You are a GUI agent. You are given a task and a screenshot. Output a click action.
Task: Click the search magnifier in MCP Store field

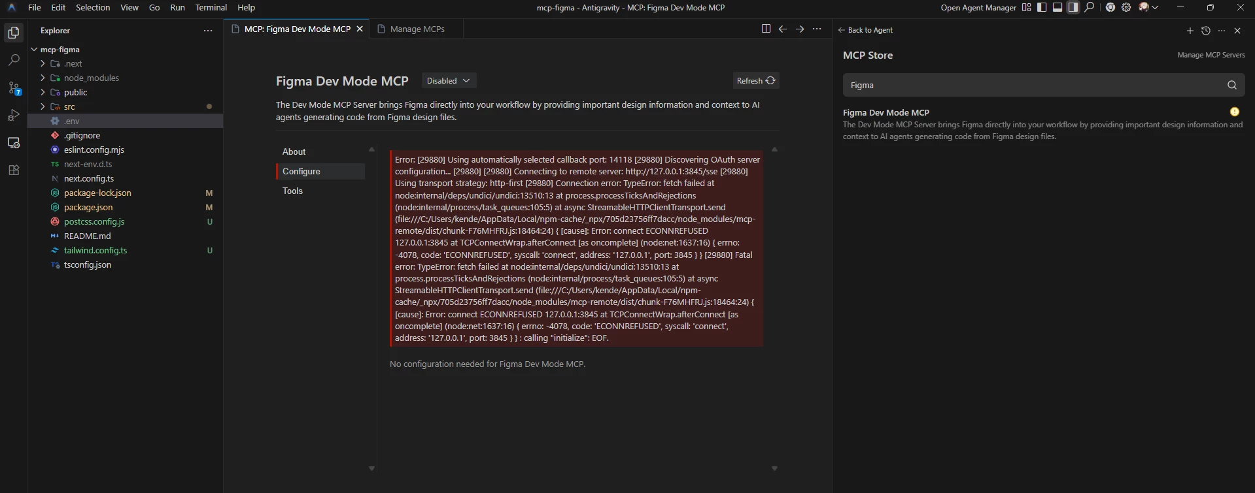pyautogui.click(x=1232, y=85)
